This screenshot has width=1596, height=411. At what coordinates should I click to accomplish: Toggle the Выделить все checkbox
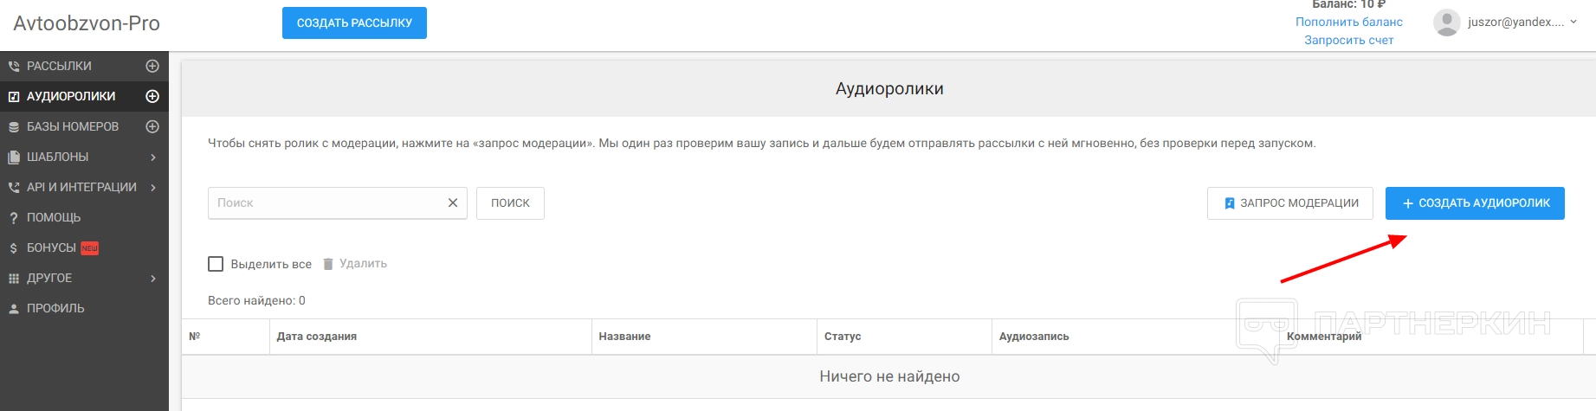coord(216,264)
